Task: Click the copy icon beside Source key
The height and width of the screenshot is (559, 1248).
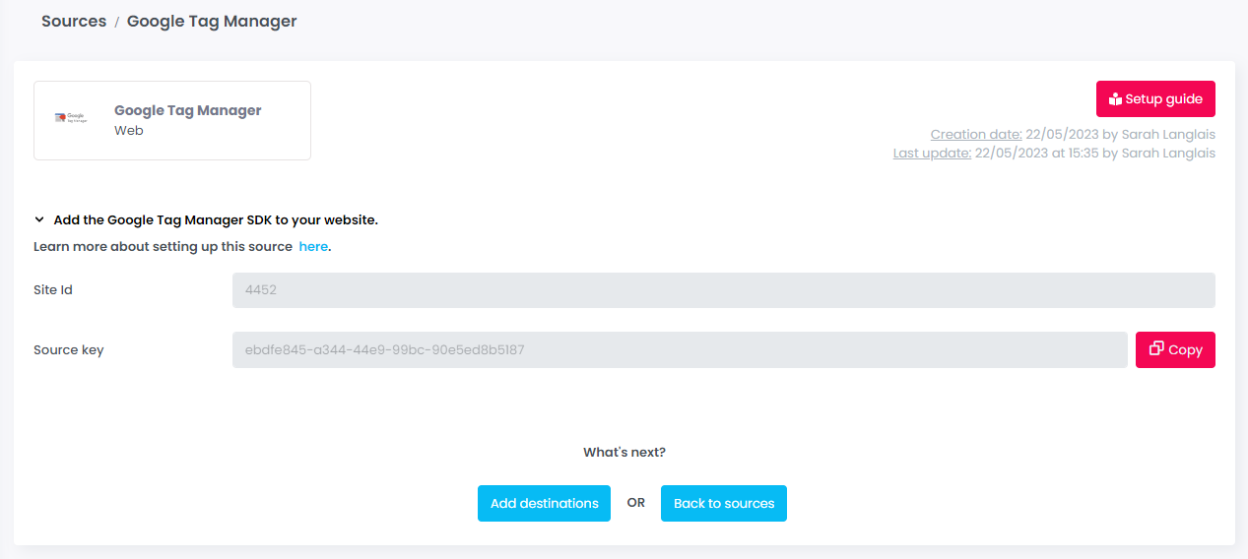Action: pos(1156,348)
